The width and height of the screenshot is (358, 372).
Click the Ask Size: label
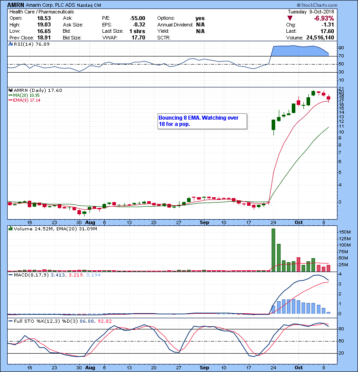[x=73, y=25]
